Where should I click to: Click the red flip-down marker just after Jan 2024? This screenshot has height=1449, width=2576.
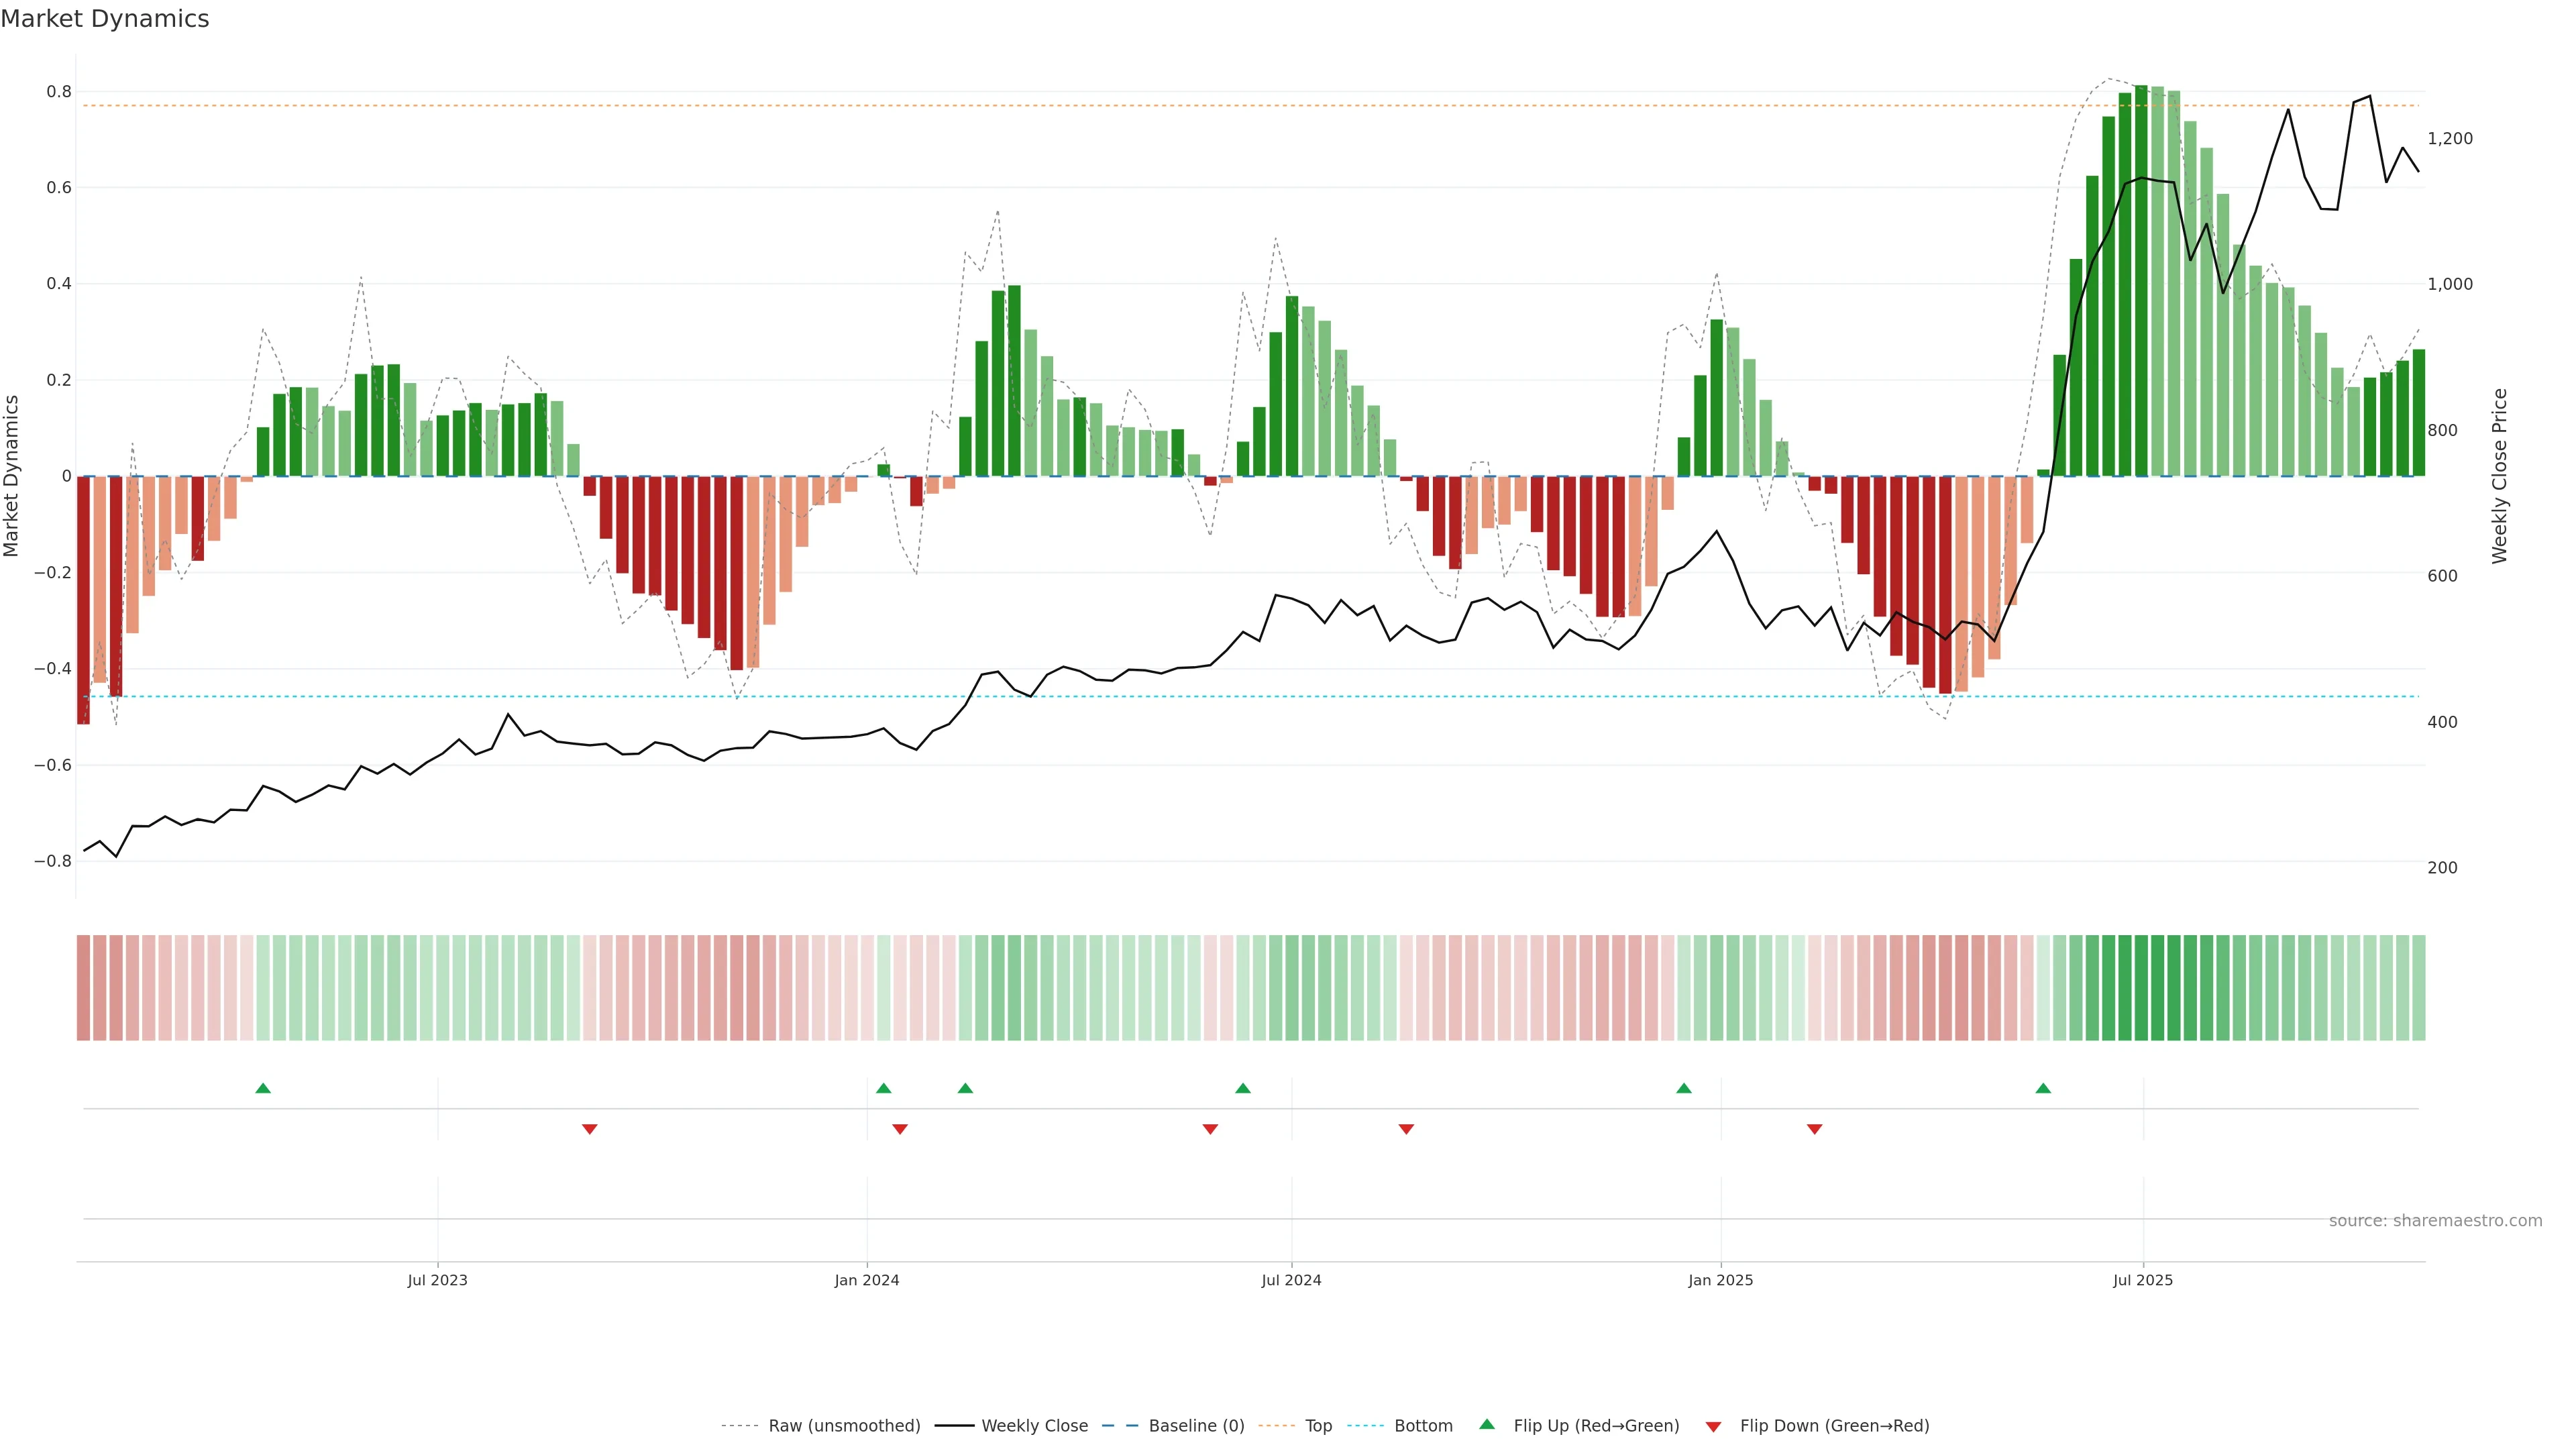point(900,1129)
